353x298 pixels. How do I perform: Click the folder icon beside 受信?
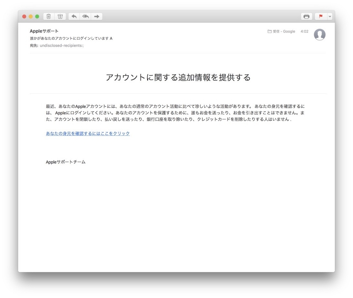[x=270, y=31]
